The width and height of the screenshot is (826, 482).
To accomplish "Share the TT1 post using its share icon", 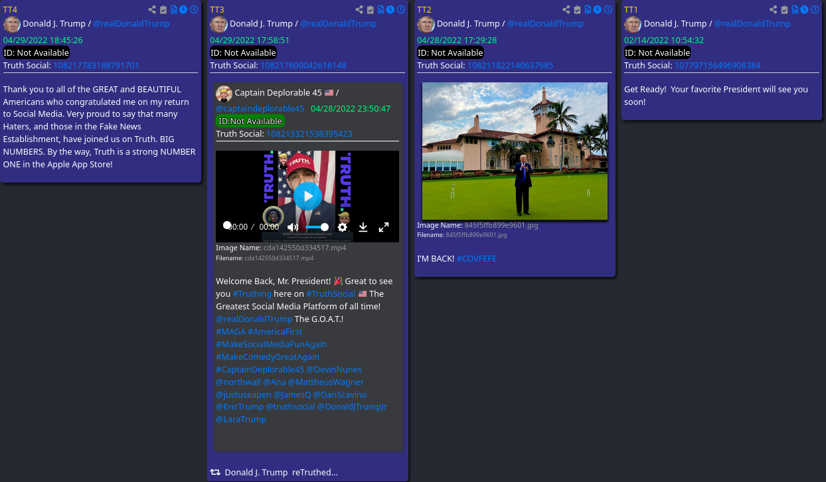I will coord(774,10).
